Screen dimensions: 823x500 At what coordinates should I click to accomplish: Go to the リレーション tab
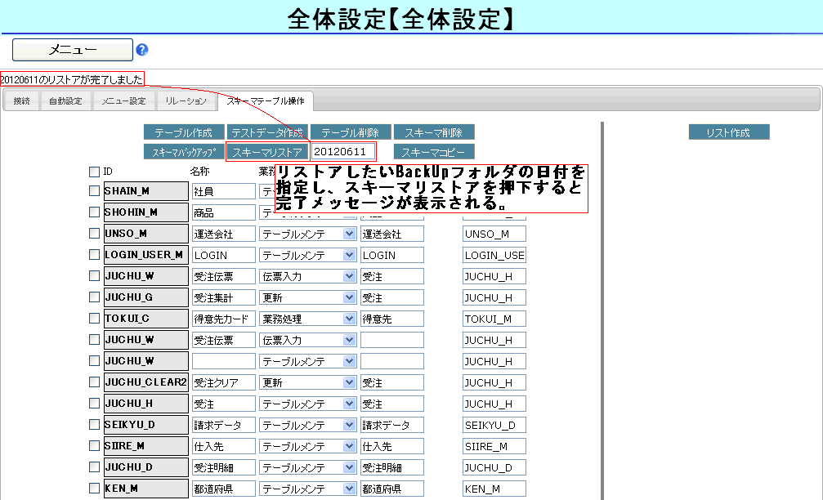pos(186,101)
